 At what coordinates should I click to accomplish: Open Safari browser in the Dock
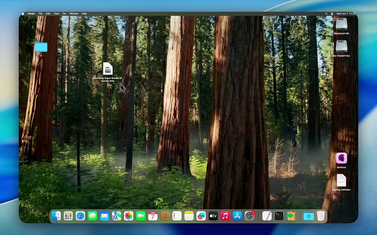coord(80,216)
